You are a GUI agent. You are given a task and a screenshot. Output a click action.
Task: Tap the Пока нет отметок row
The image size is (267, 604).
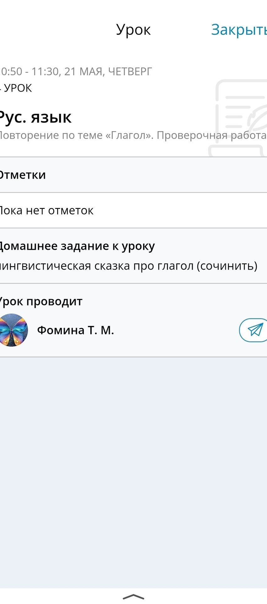[133, 210]
